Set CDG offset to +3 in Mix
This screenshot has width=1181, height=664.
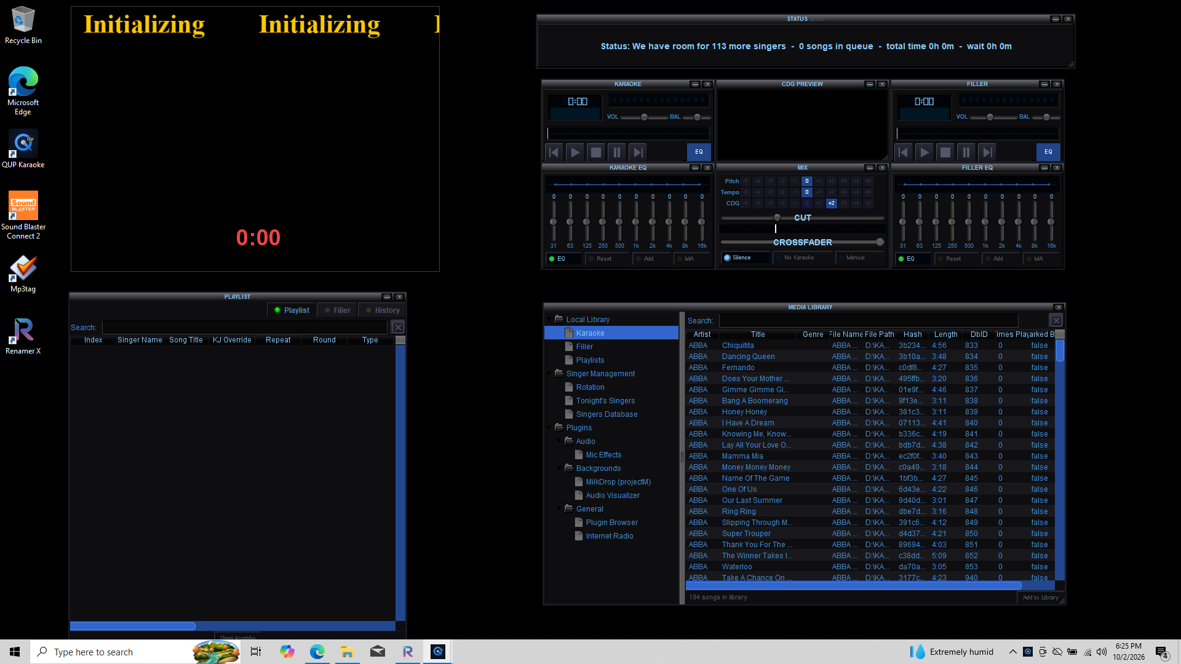(x=844, y=204)
